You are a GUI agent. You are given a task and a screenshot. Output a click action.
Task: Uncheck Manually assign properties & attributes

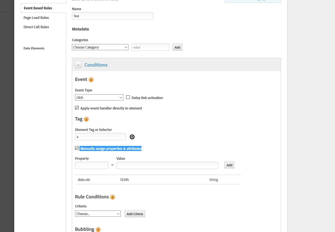click(77, 148)
